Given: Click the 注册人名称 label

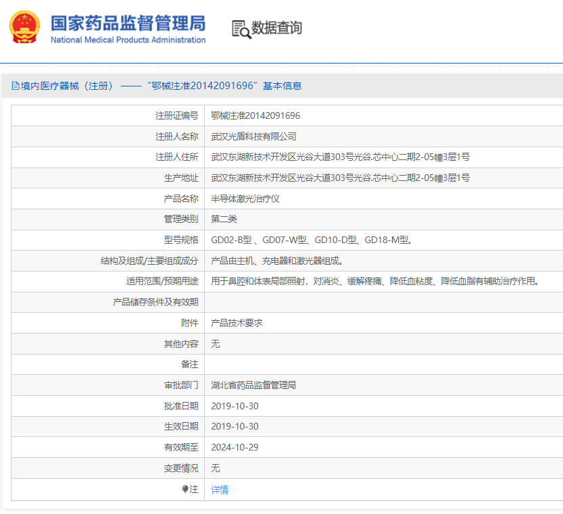Looking at the screenshot, I should pos(176,136).
